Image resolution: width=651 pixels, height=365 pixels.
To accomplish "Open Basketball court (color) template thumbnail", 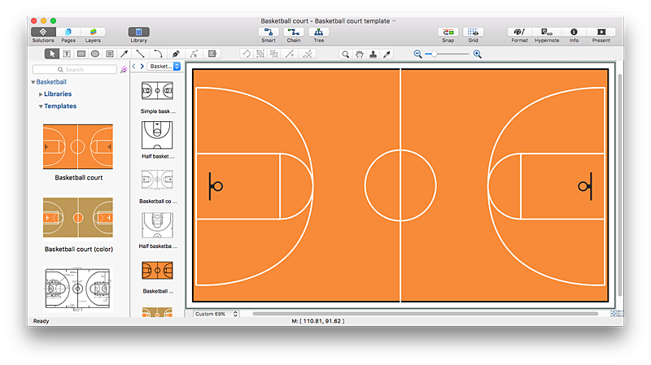I will pyautogui.click(x=78, y=218).
